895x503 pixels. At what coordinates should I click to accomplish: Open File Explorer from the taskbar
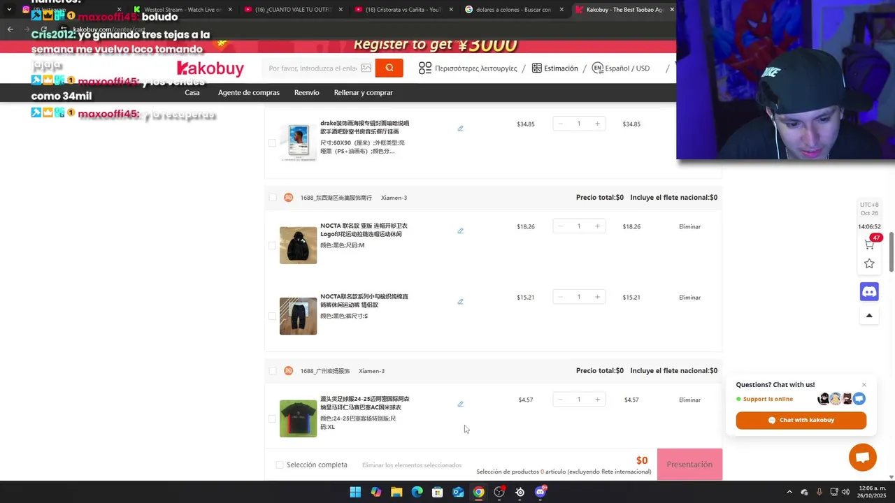coord(396,492)
